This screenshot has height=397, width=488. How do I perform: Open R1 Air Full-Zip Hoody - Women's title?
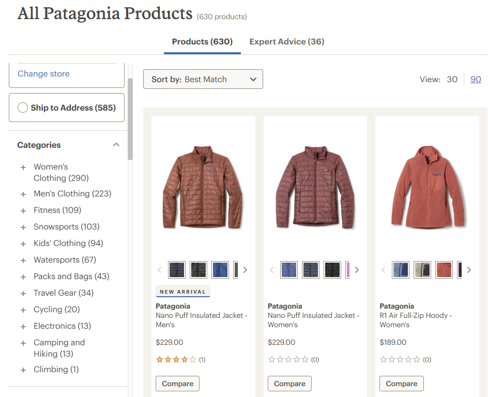pyautogui.click(x=416, y=320)
